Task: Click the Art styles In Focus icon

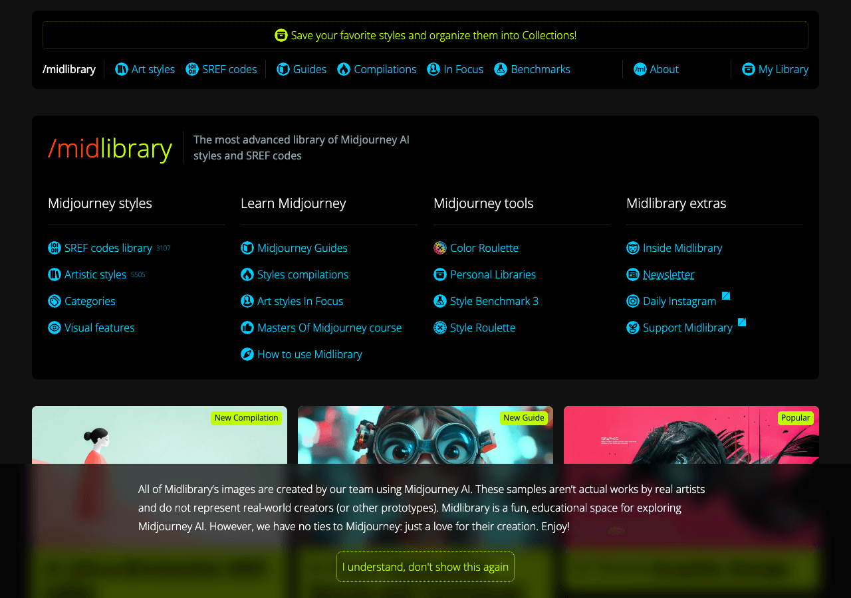Action: [247, 301]
